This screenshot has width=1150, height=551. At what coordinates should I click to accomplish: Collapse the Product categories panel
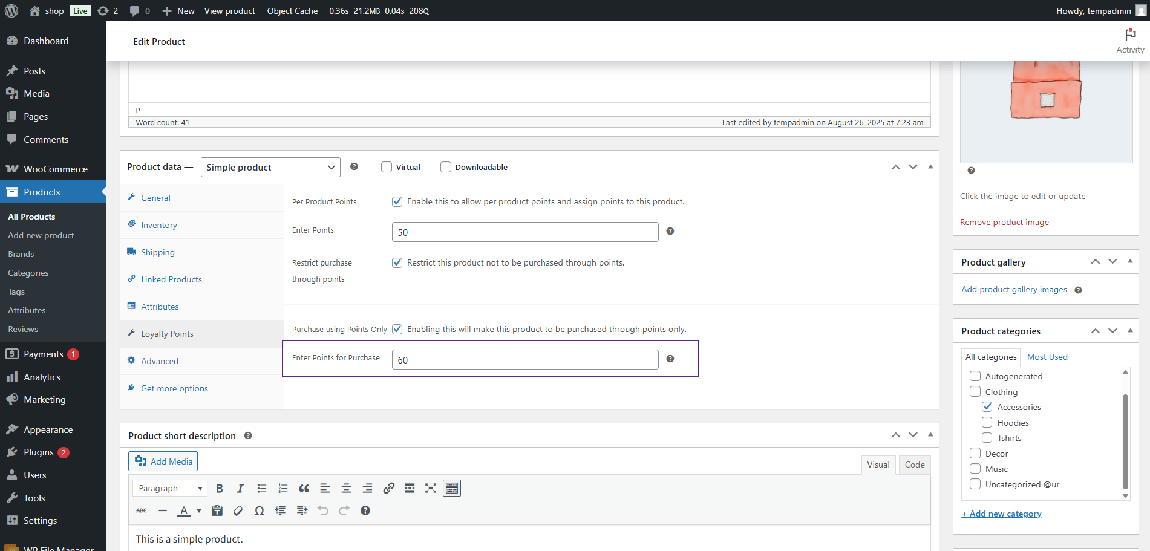tap(1130, 331)
